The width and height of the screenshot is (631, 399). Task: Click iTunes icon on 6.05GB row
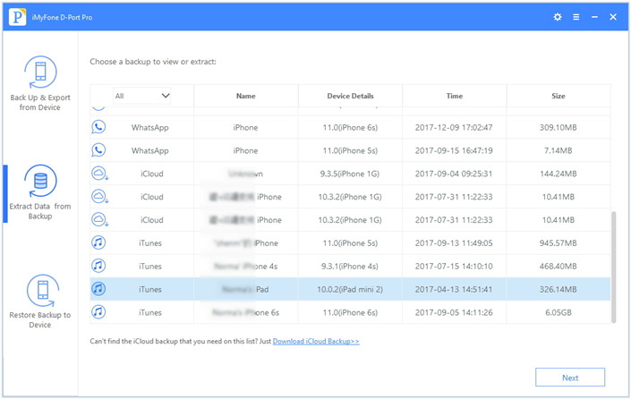[98, 311]
